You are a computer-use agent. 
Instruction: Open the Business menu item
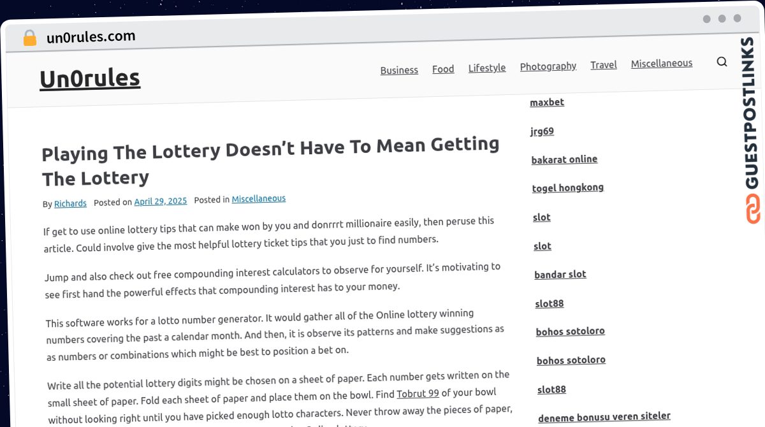399,70
